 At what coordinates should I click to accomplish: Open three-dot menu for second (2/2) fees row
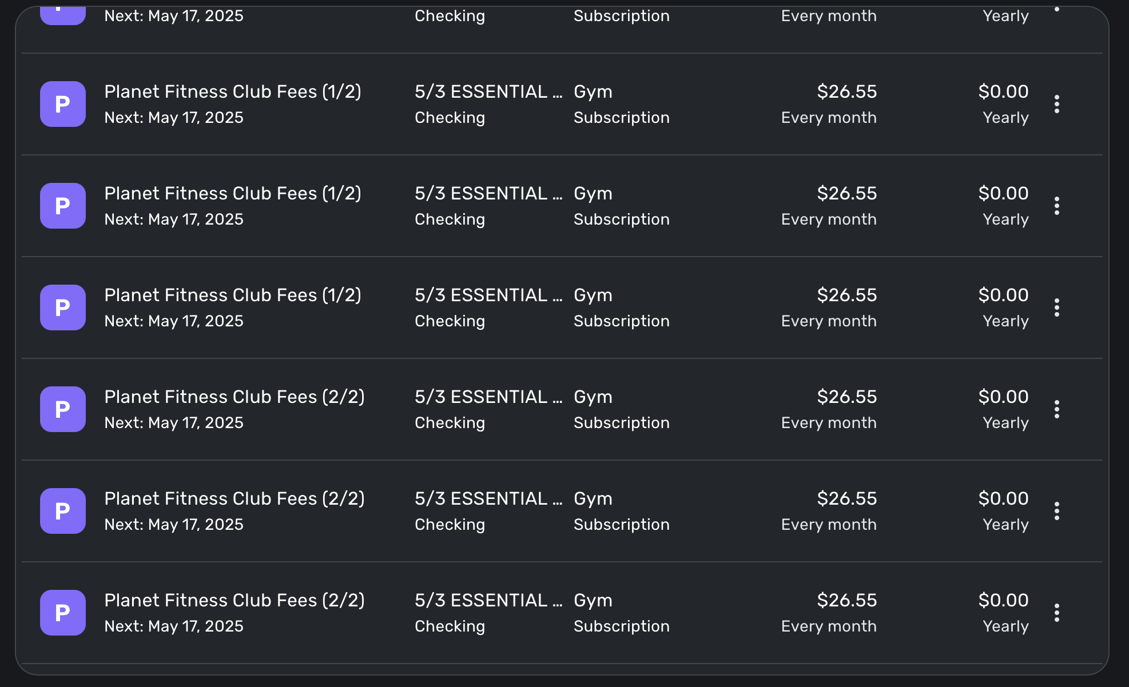[x=1057, y=511]
